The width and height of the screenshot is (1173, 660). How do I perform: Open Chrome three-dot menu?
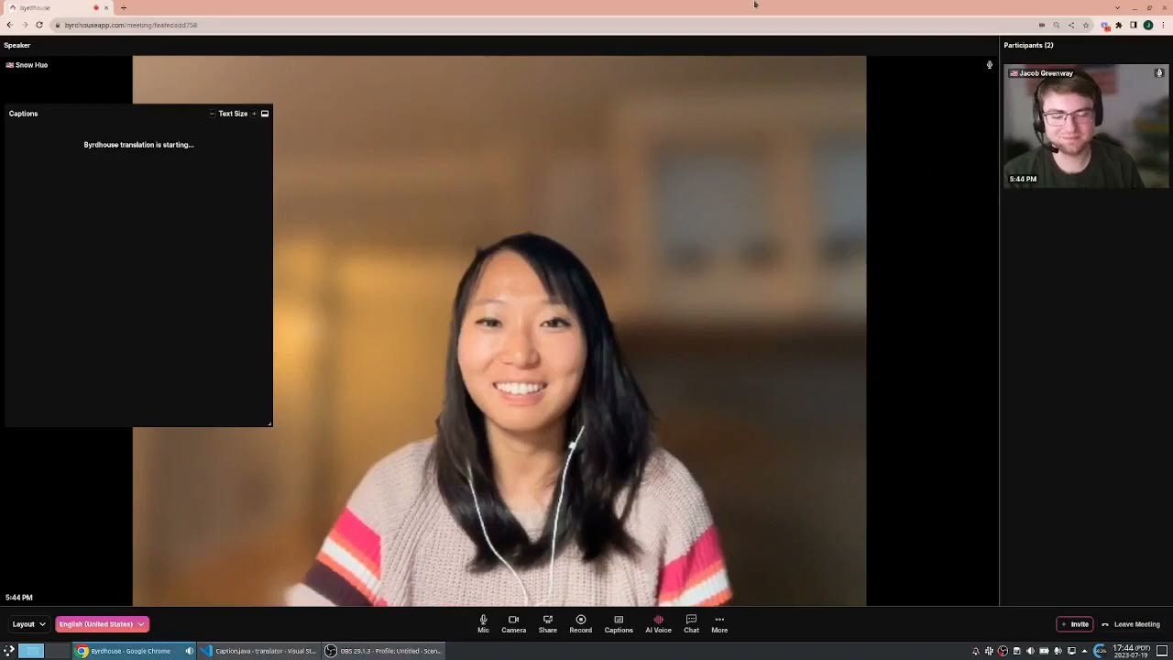(1163, 25)
